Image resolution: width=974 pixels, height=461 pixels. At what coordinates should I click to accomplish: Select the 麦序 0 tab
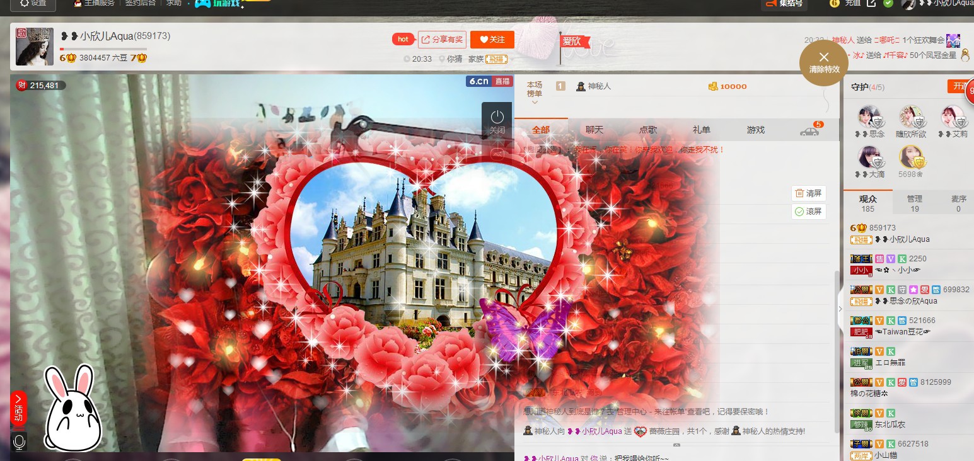(958, 203)
